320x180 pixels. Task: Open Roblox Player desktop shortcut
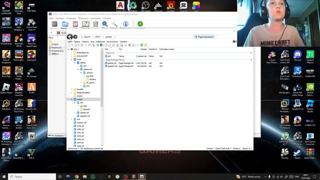6,88
